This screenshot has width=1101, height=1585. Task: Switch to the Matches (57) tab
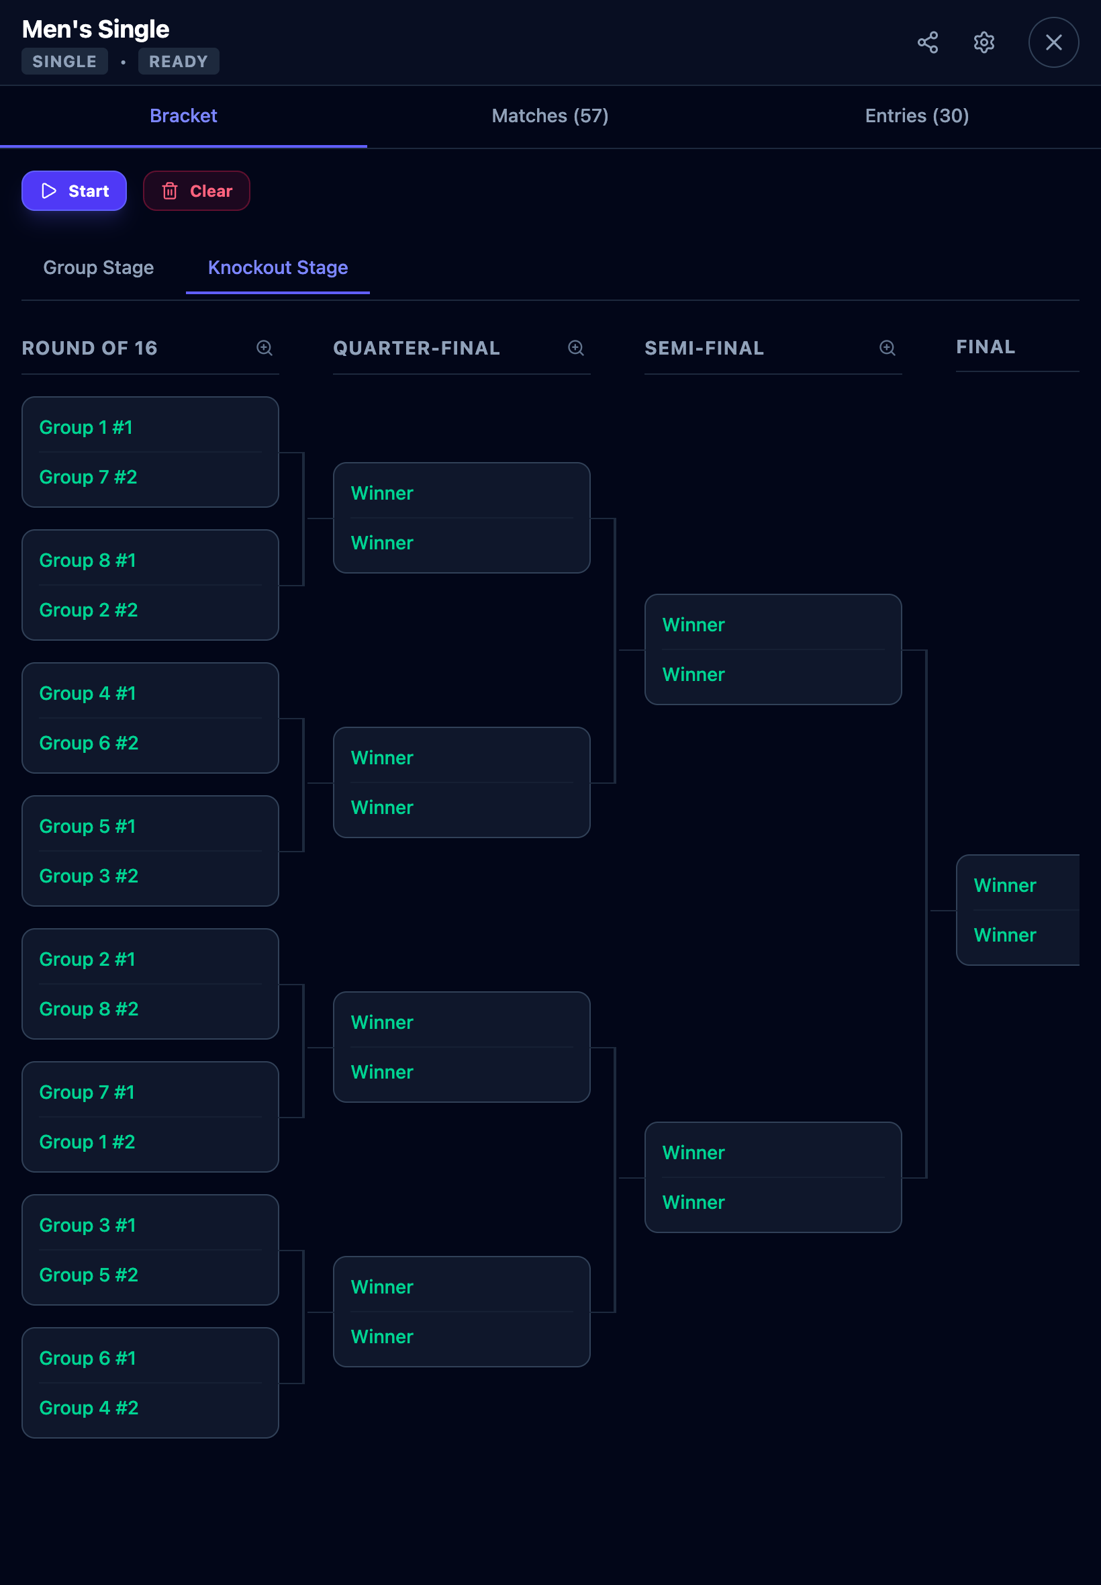(550, 116)
